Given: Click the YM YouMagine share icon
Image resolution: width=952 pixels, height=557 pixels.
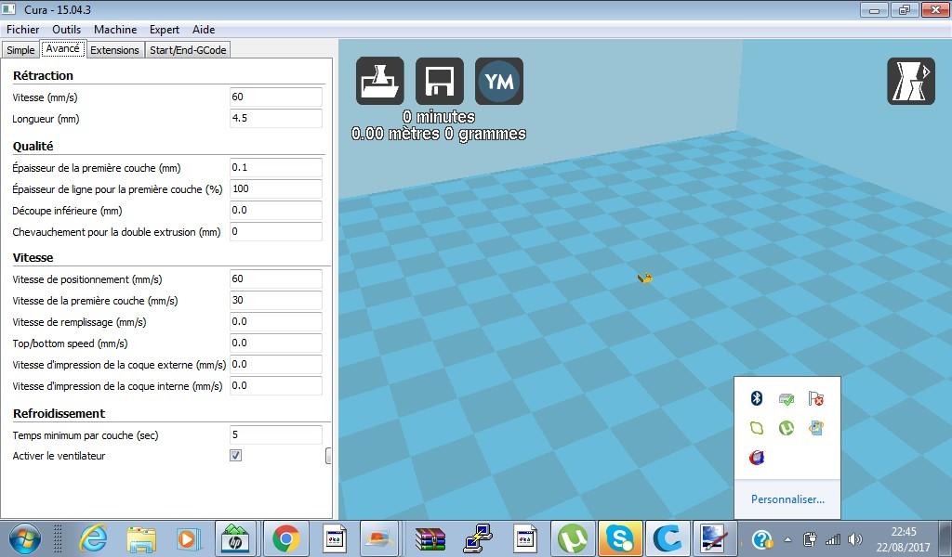Looking at the screenshot, I should coord(499,81).
